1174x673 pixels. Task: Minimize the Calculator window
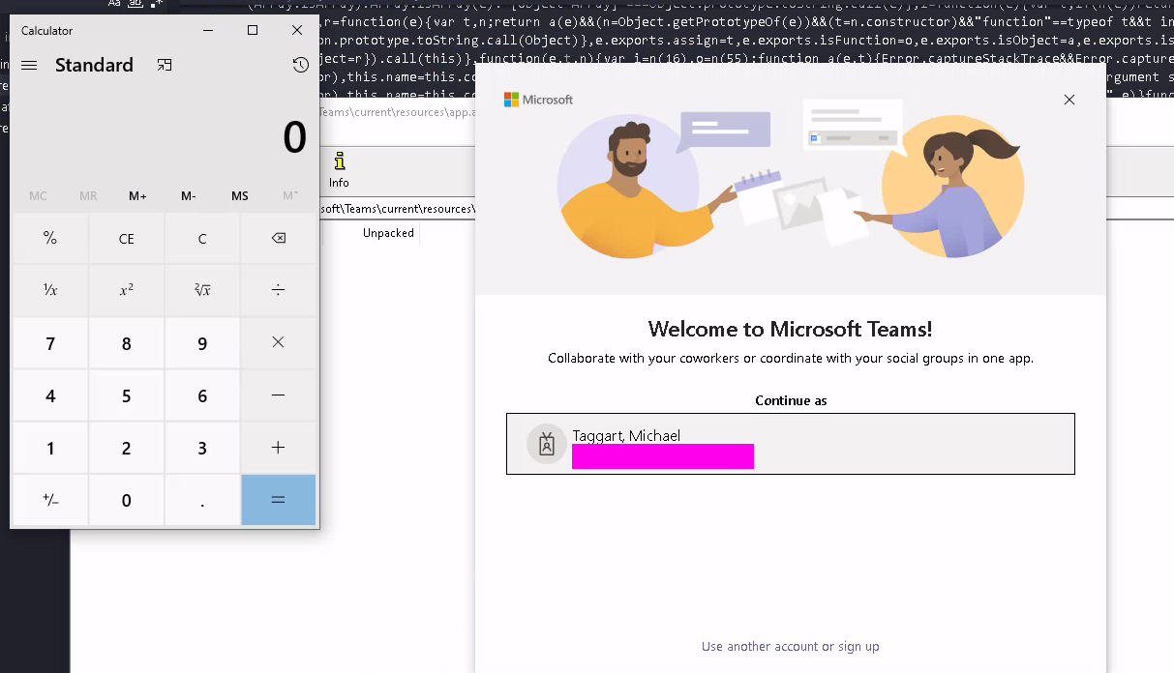click(209, 30)
